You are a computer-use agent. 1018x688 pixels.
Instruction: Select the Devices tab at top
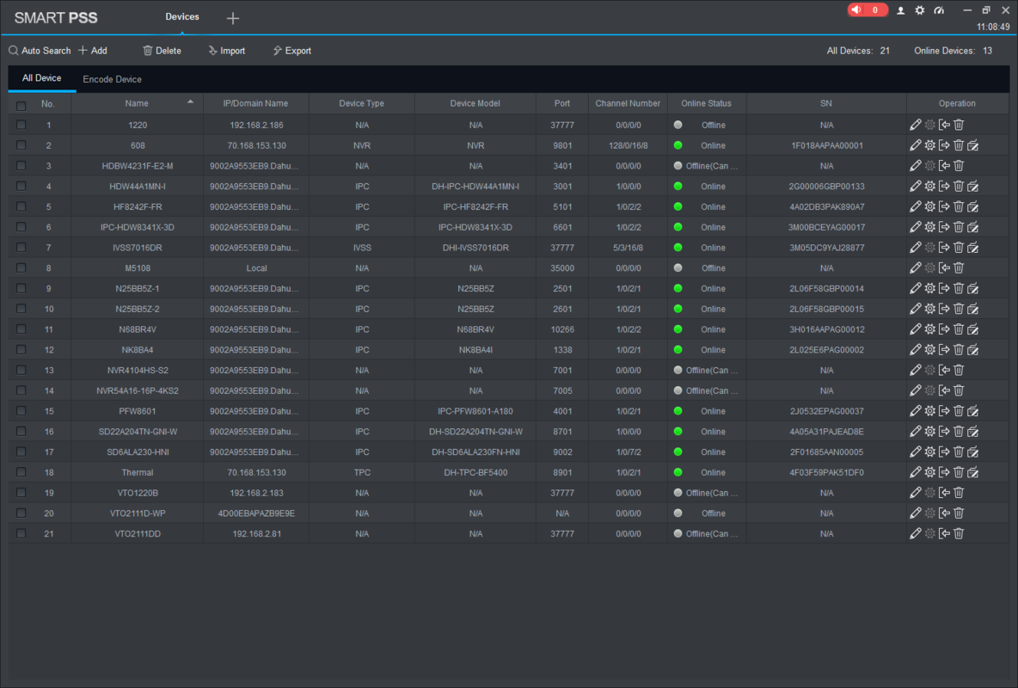tap(181, 16)
